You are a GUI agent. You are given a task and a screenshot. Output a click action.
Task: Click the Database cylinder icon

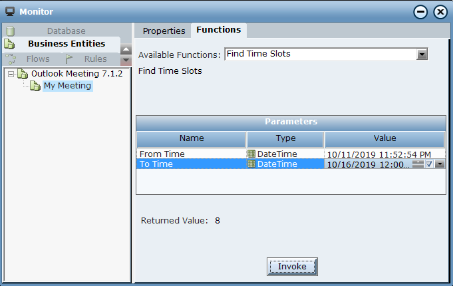pyautogui.click(x=9, y=31)
